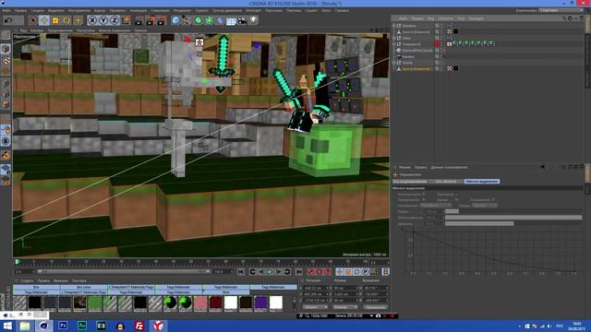591x332 pixels.
Task: Open the Камеры viewport menu
Action: pyautogui.click(x=37, y=30)
